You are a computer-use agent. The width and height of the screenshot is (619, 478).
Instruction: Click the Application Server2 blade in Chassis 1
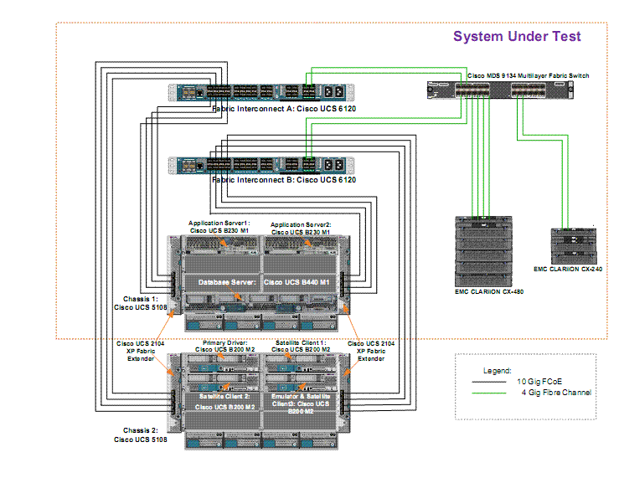[301, 244]
